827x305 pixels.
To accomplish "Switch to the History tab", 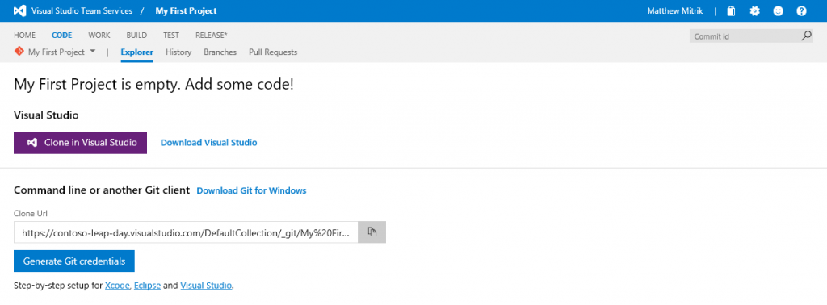I will coord(178,52).
